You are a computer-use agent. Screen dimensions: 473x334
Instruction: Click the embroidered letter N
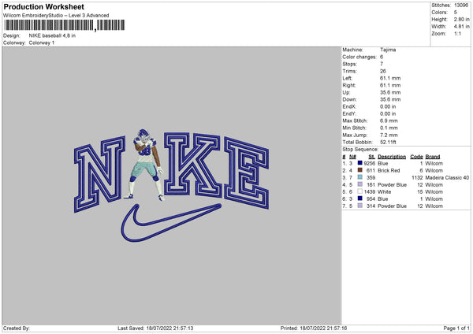[x=99, y=174]
